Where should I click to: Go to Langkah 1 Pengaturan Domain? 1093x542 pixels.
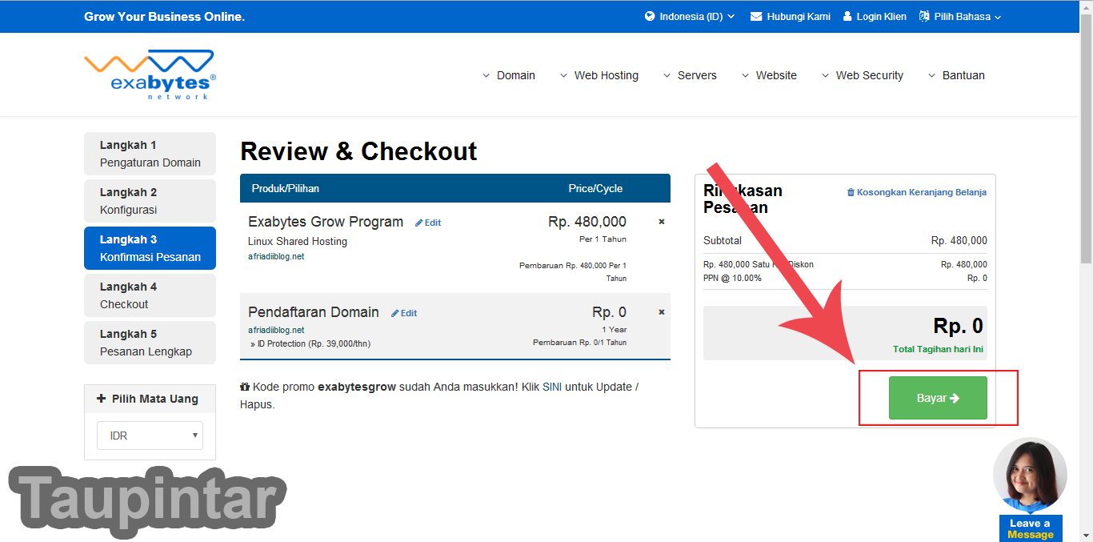coord(150,154)
